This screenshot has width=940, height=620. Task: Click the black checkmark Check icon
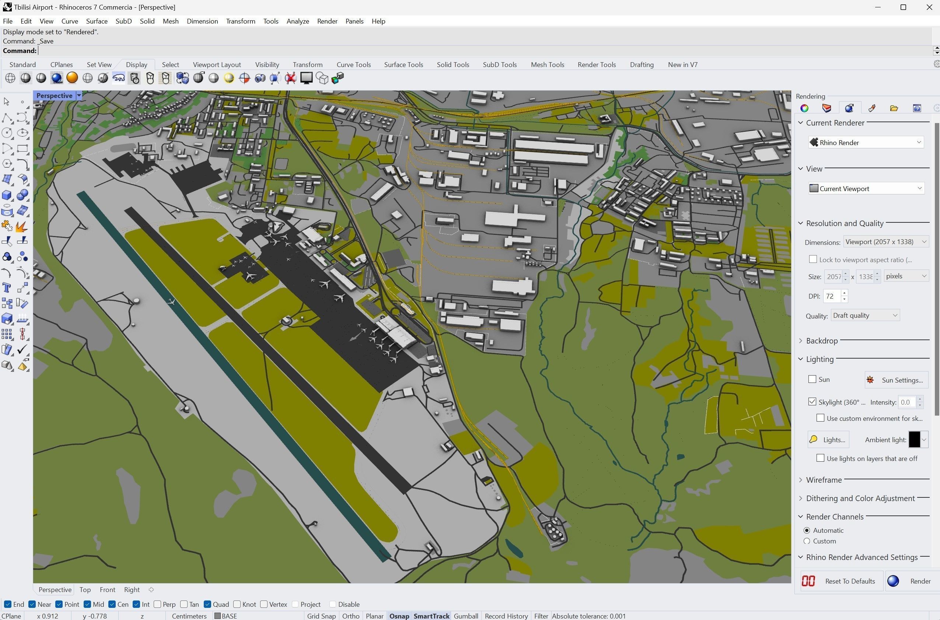coord(22,349)
